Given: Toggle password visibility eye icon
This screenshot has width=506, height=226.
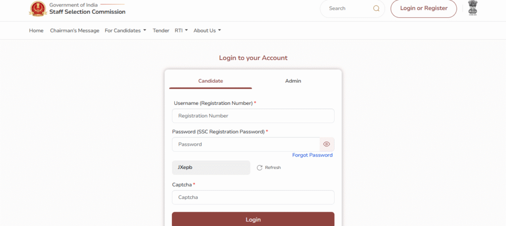Looking at the screenshot, I should [x=327, y=144].
